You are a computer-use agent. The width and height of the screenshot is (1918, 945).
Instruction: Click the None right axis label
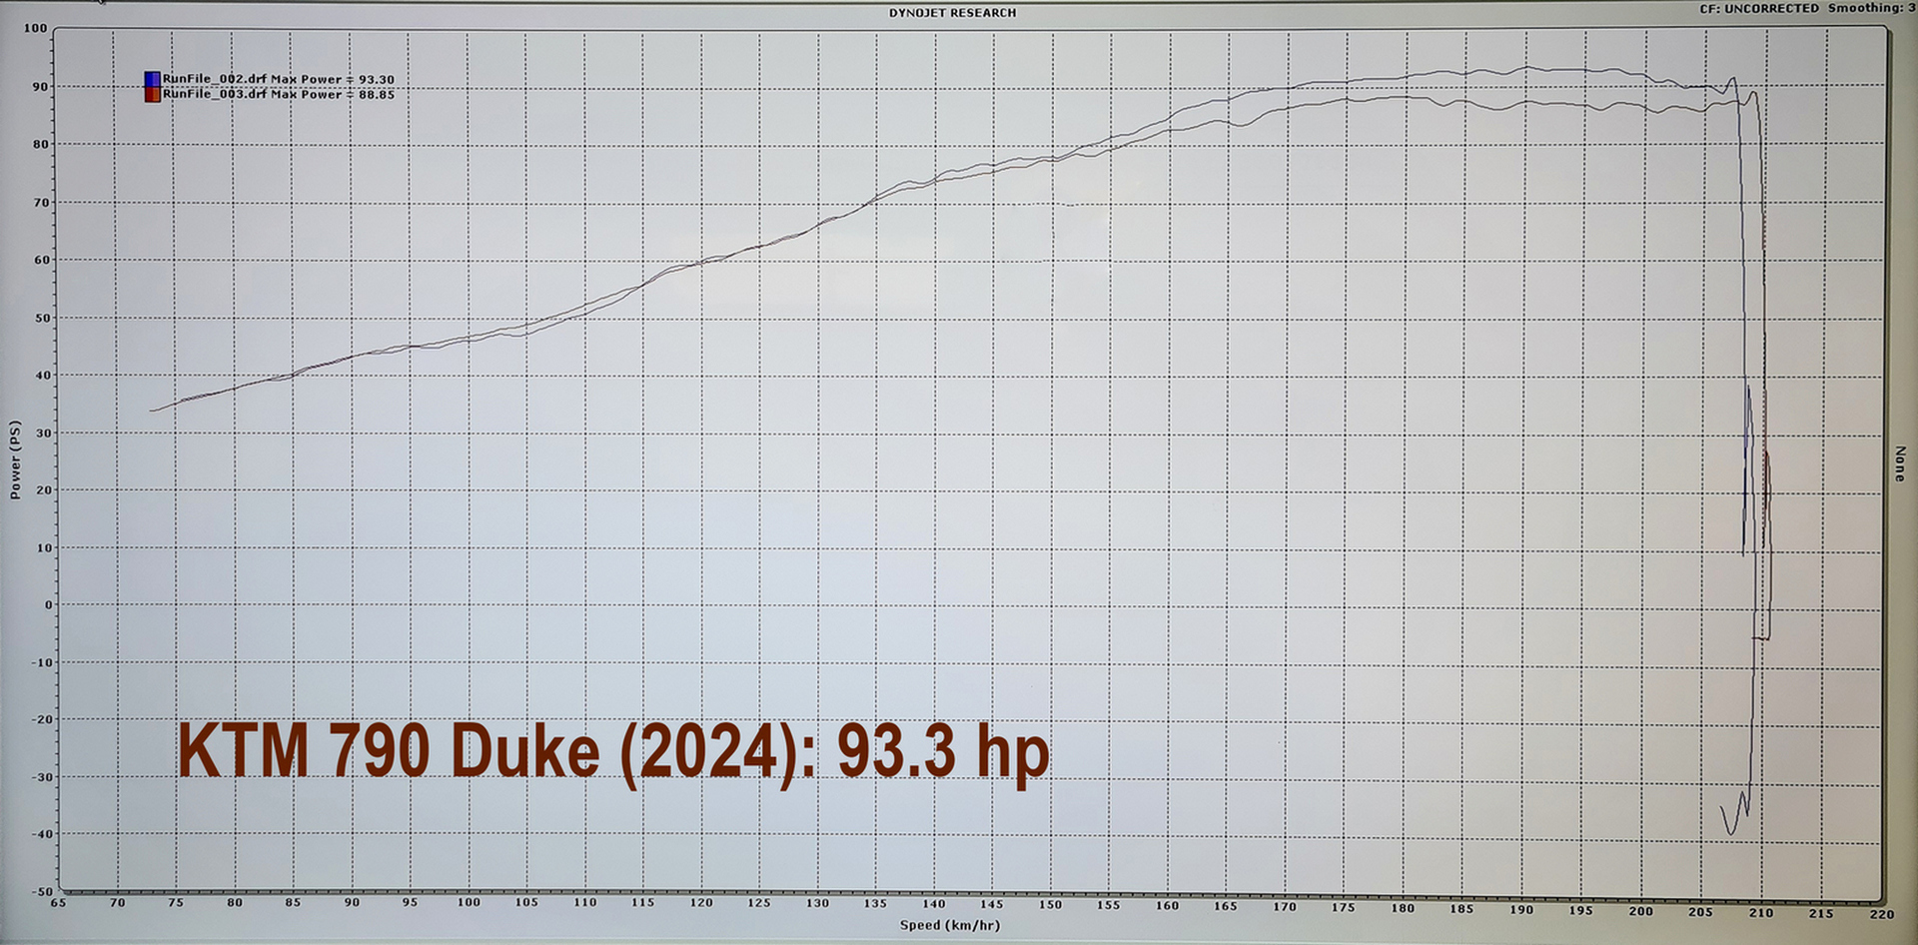coord(1900,464)
